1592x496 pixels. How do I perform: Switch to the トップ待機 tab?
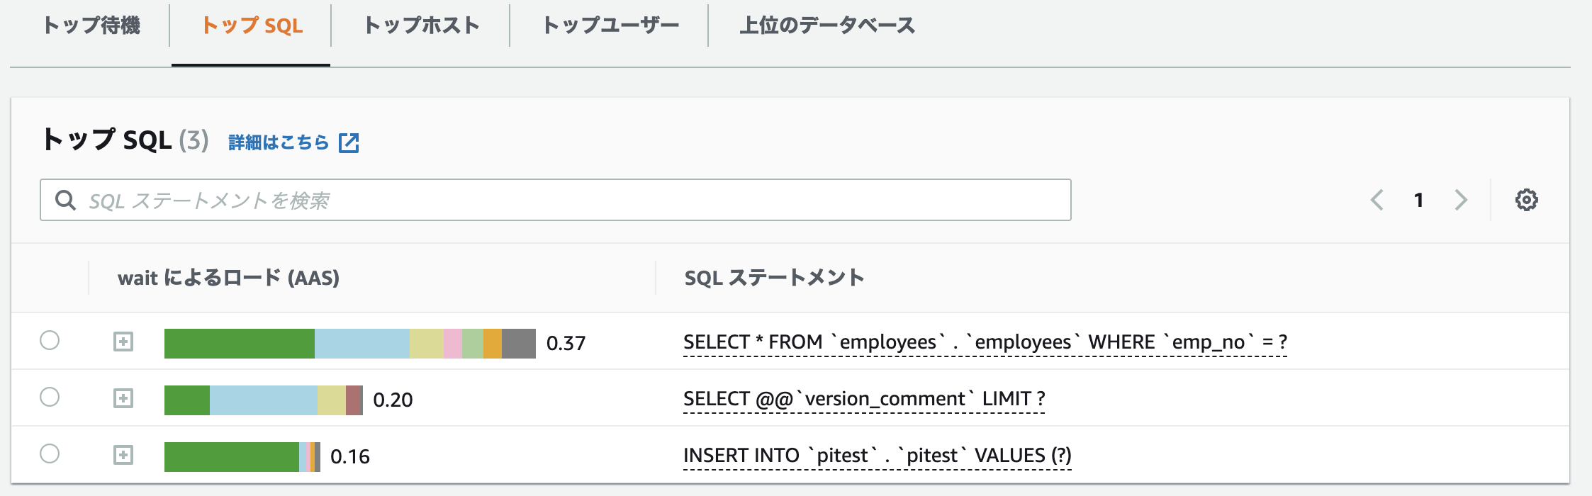91,26
